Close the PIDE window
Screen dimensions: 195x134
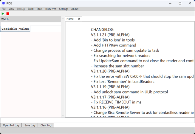click(190, 3)
